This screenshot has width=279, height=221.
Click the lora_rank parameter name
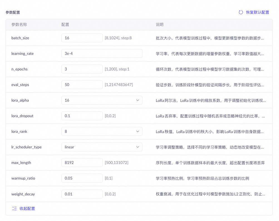click(19, 131)
